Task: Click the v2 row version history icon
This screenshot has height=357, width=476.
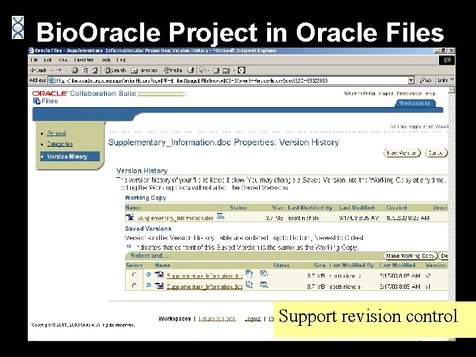Action: coord(249,274)
